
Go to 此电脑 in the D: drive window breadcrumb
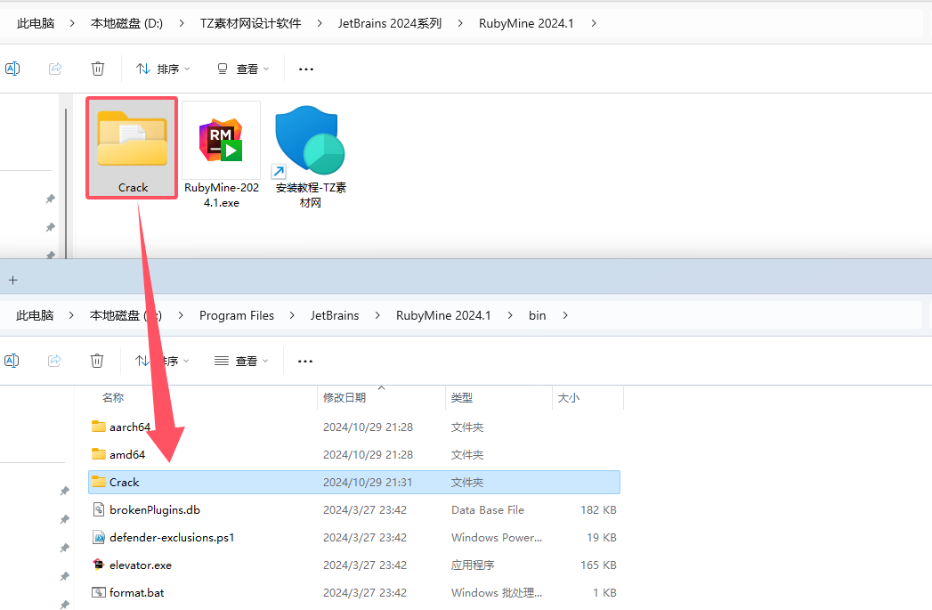click(36, 23)
